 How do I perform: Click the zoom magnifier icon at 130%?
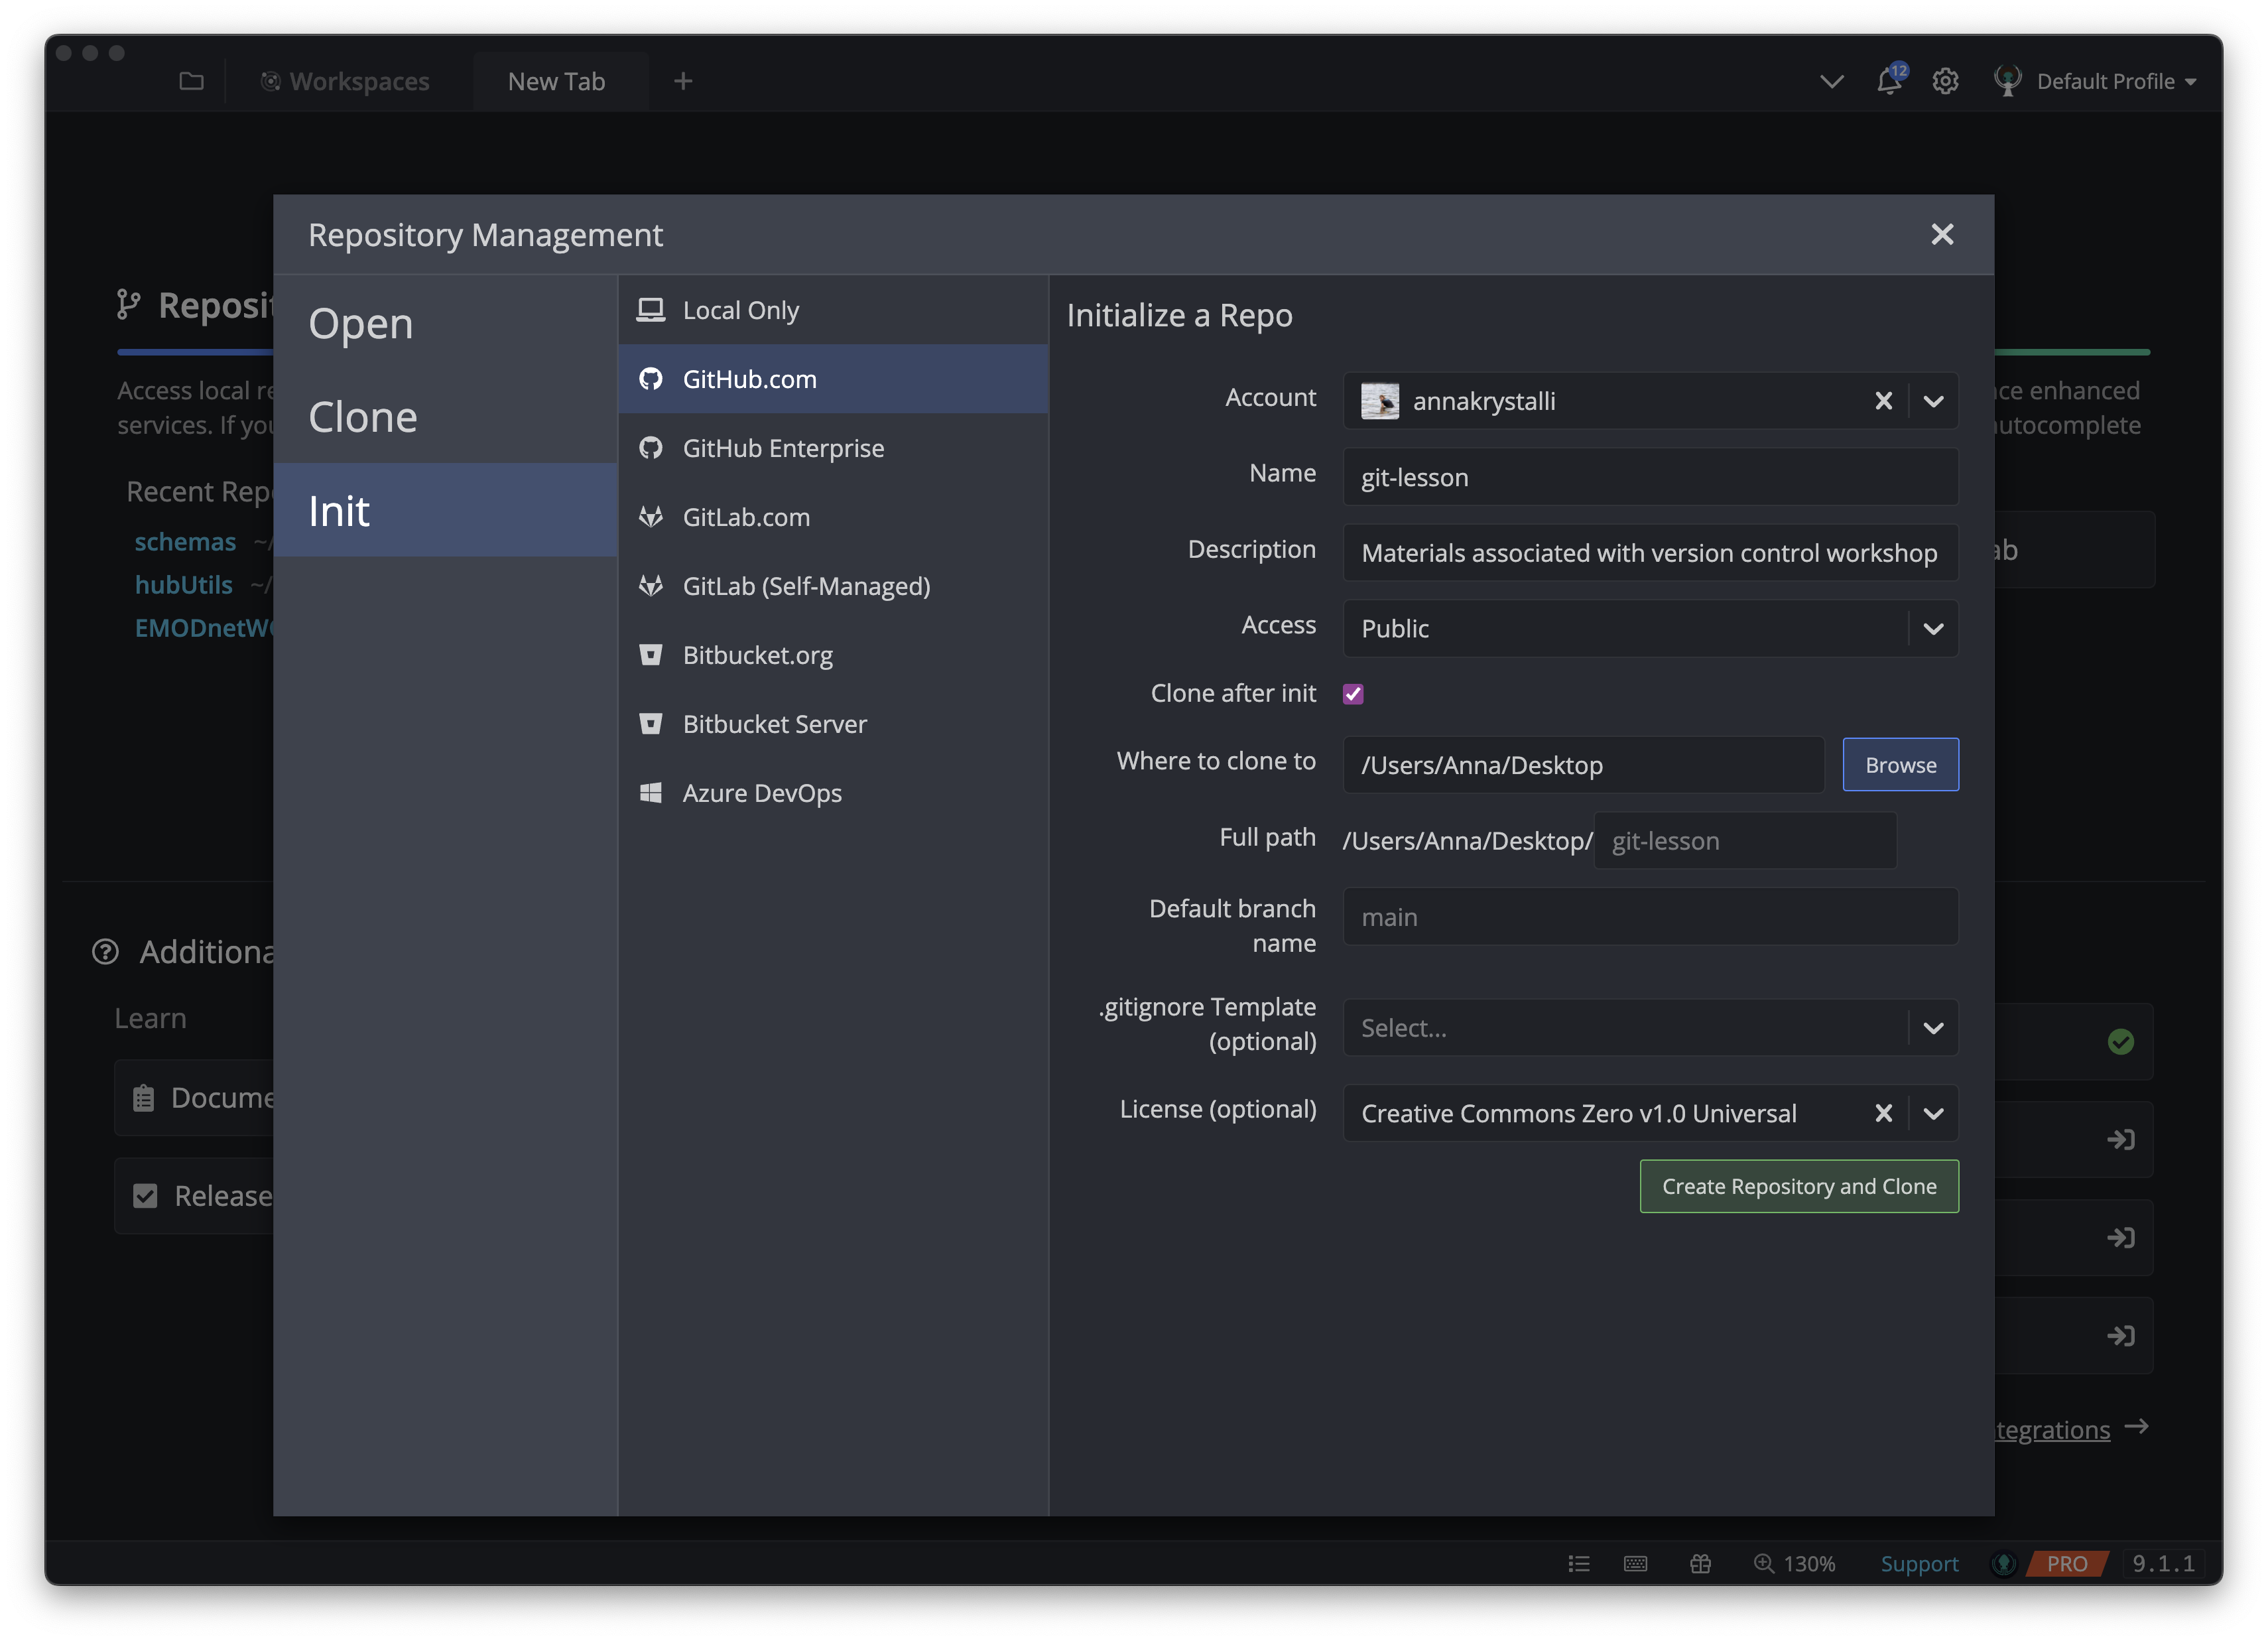pos(1763,1563)
